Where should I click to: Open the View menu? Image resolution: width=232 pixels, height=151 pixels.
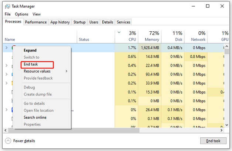37,14
